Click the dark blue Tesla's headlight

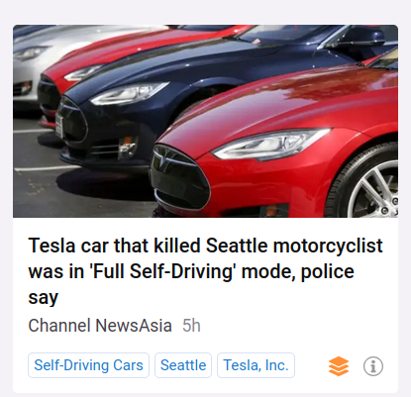pos(129,93)
